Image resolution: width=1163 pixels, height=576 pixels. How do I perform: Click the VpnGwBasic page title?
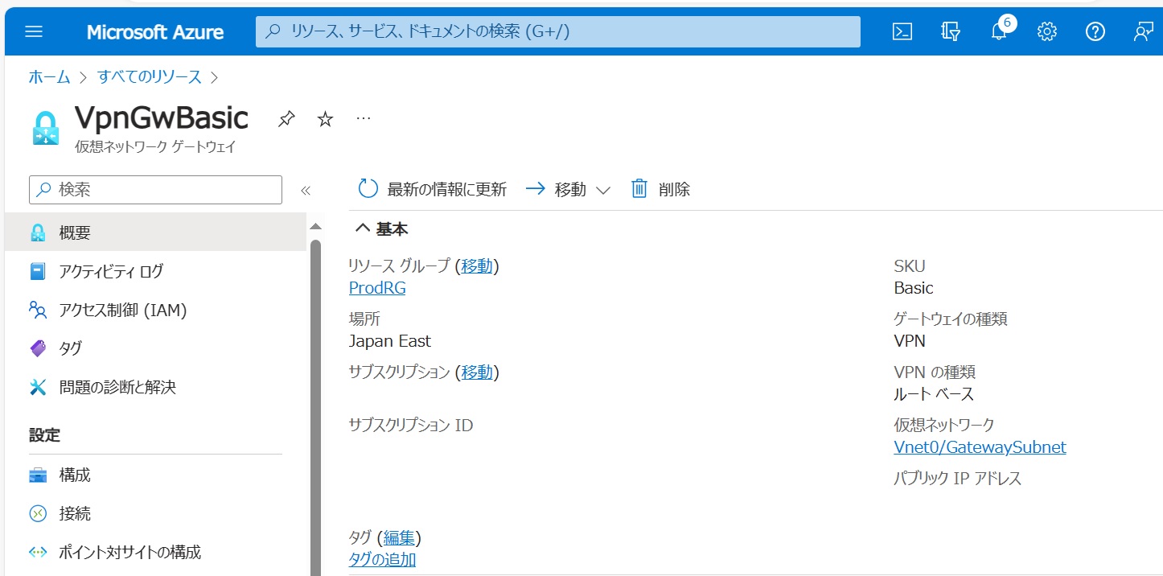click(162, 118)
